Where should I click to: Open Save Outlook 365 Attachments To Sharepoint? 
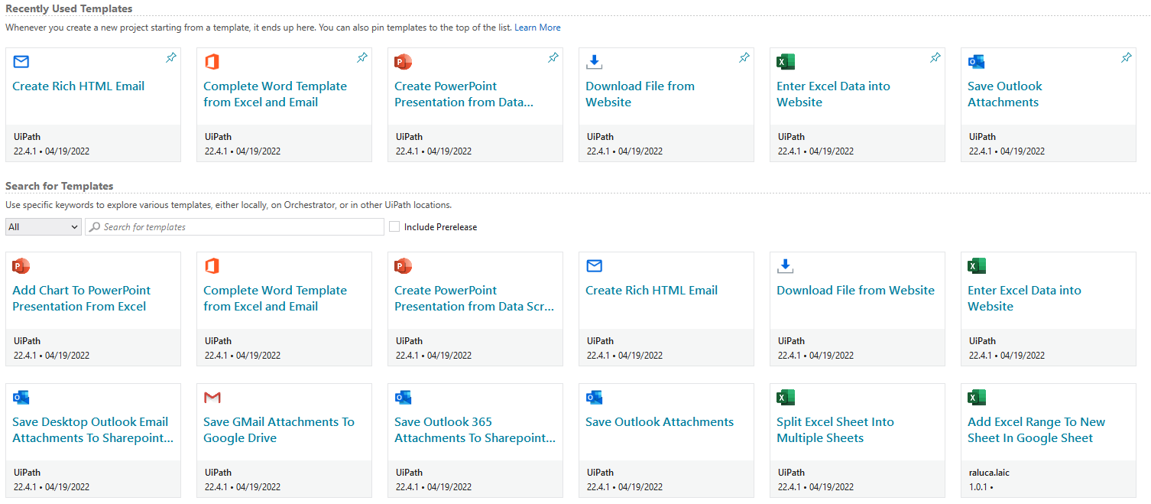[475, 430]
